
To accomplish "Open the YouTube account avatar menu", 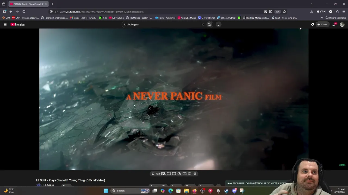I will point(342,24).
